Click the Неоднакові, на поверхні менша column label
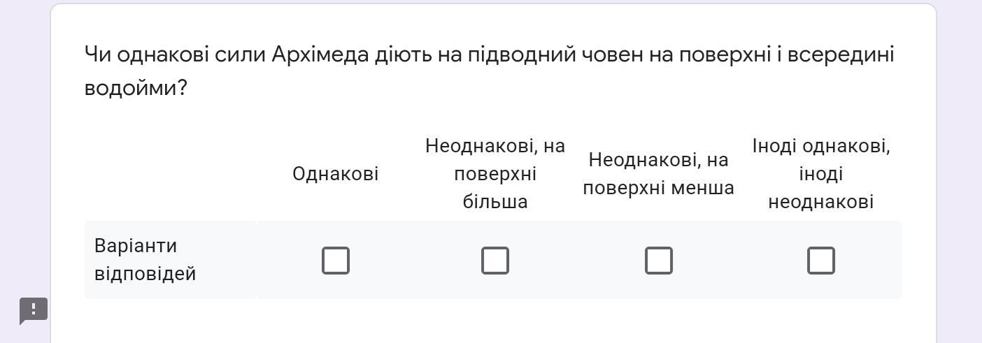Image resolution: width=982 pixels, height=343 pixels. click(658, 174)
